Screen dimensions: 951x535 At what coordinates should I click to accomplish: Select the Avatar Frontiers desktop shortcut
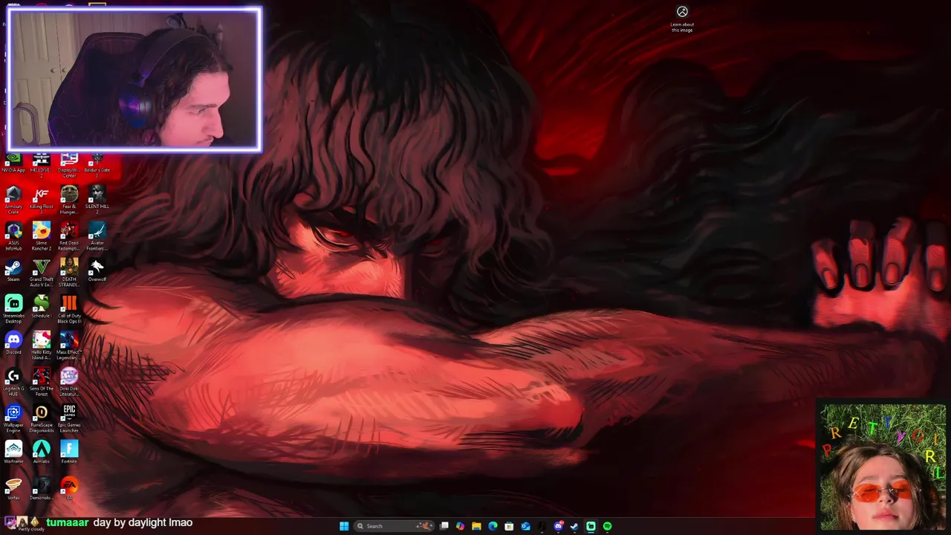tap(97, 236)
